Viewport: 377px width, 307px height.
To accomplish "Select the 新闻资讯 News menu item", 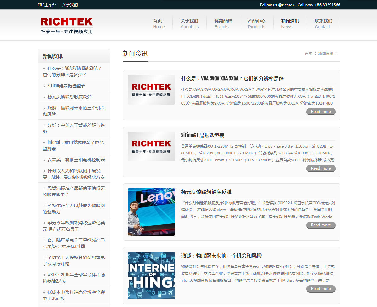I will pos(290,24).
